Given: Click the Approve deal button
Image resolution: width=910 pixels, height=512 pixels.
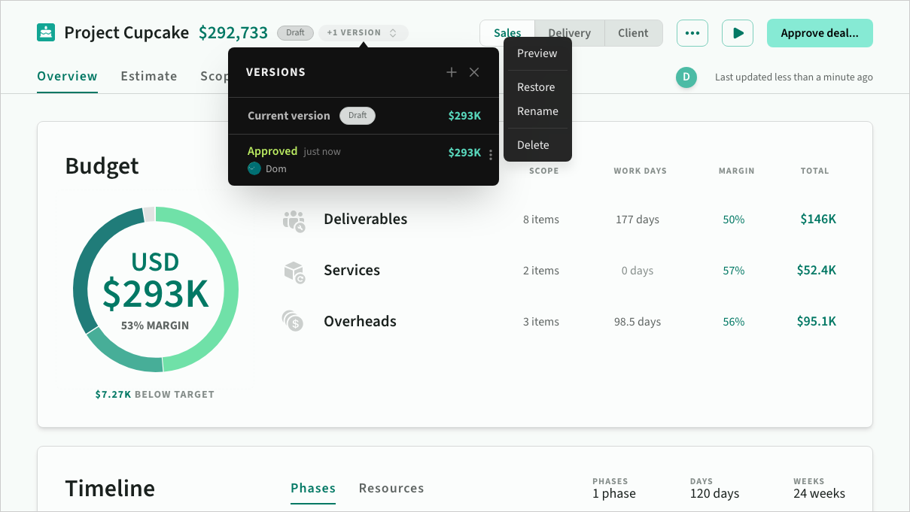Looking at the screenshot, I should pos(819,33).
